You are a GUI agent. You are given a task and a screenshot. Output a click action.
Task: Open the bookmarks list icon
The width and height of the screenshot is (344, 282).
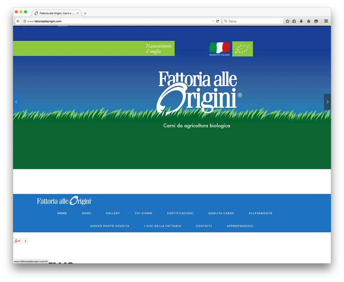tap(294, 21)
